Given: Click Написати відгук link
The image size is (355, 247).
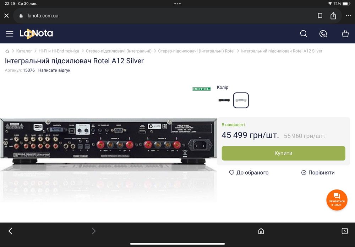Looking at the screenshot, I should [x=54, y=70].
